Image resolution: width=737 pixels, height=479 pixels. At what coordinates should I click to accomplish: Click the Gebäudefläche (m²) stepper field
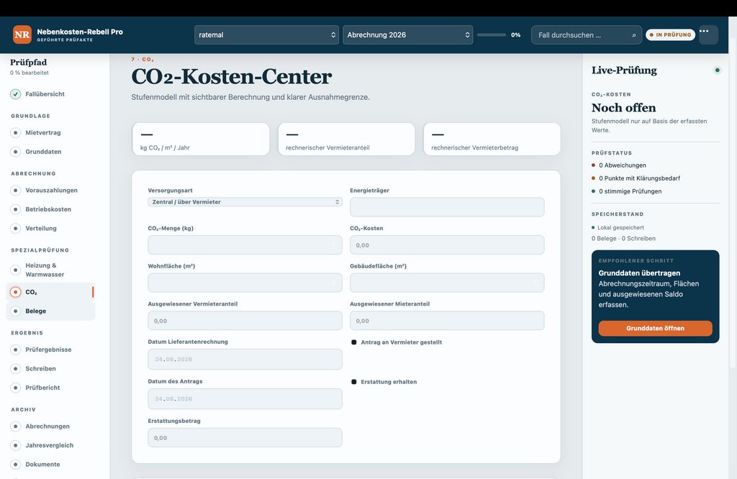(x=447, y=283)
